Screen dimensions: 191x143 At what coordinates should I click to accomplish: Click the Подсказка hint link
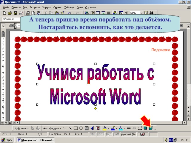161,50
